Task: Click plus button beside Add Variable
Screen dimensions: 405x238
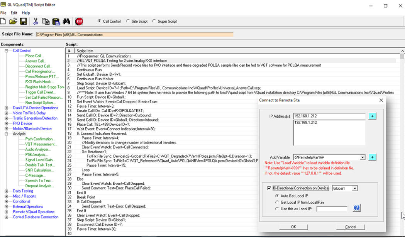Action: click(x=372, y=157)
